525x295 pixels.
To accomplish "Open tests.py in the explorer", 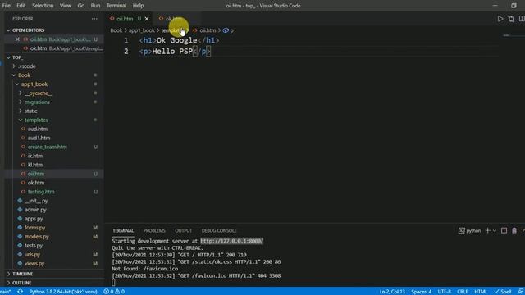I will click(x=34, y=246).
